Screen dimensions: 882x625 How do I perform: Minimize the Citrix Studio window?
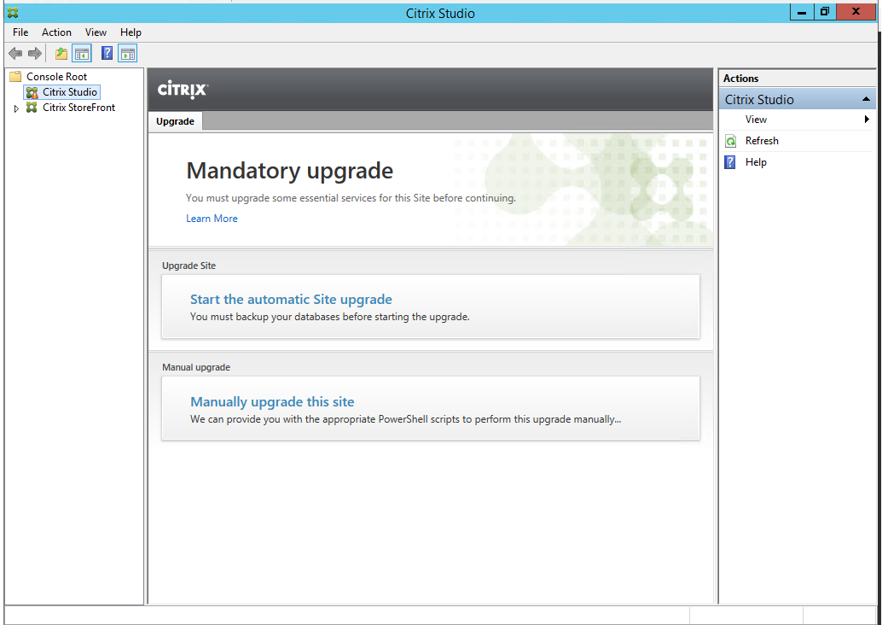coord(802,12)
